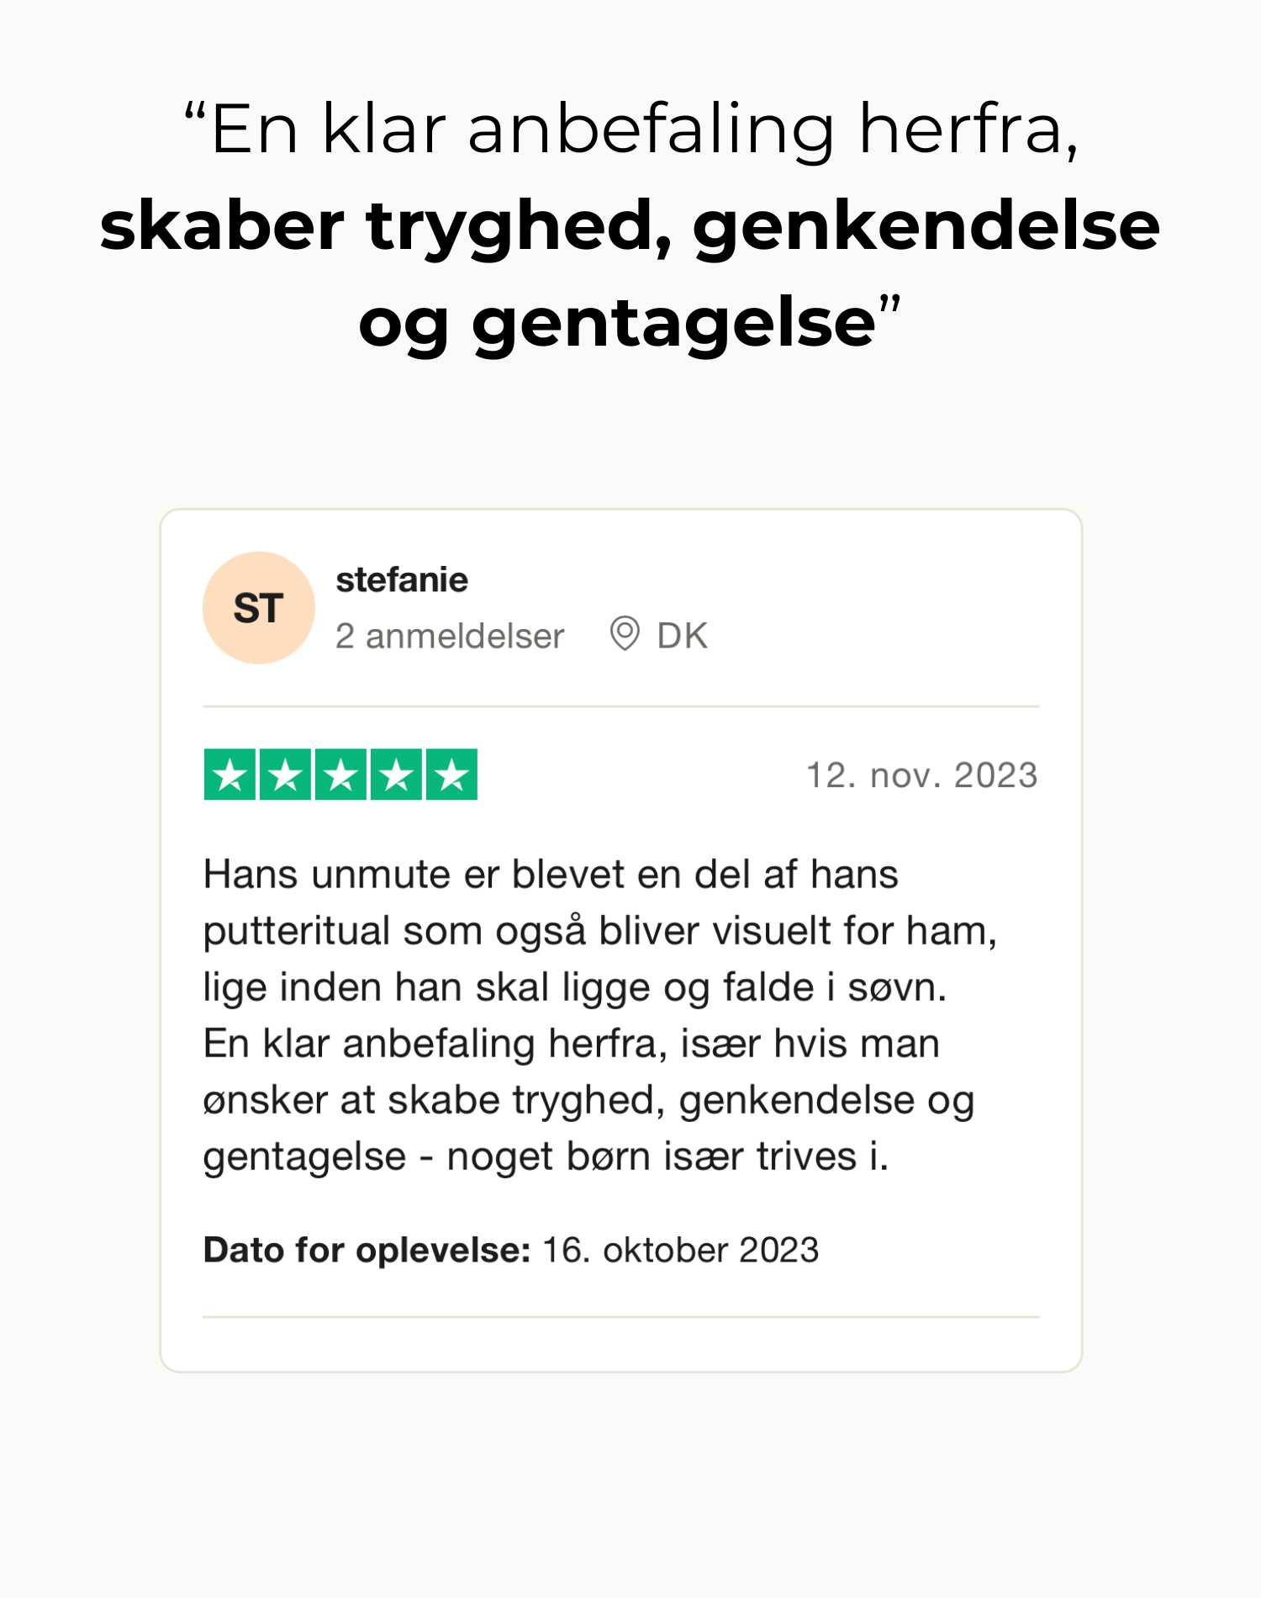This screenshot has height=1598, width=1261.
Task: Open the "2 anmeldelser" reviews count
Action: coord(450,637)
